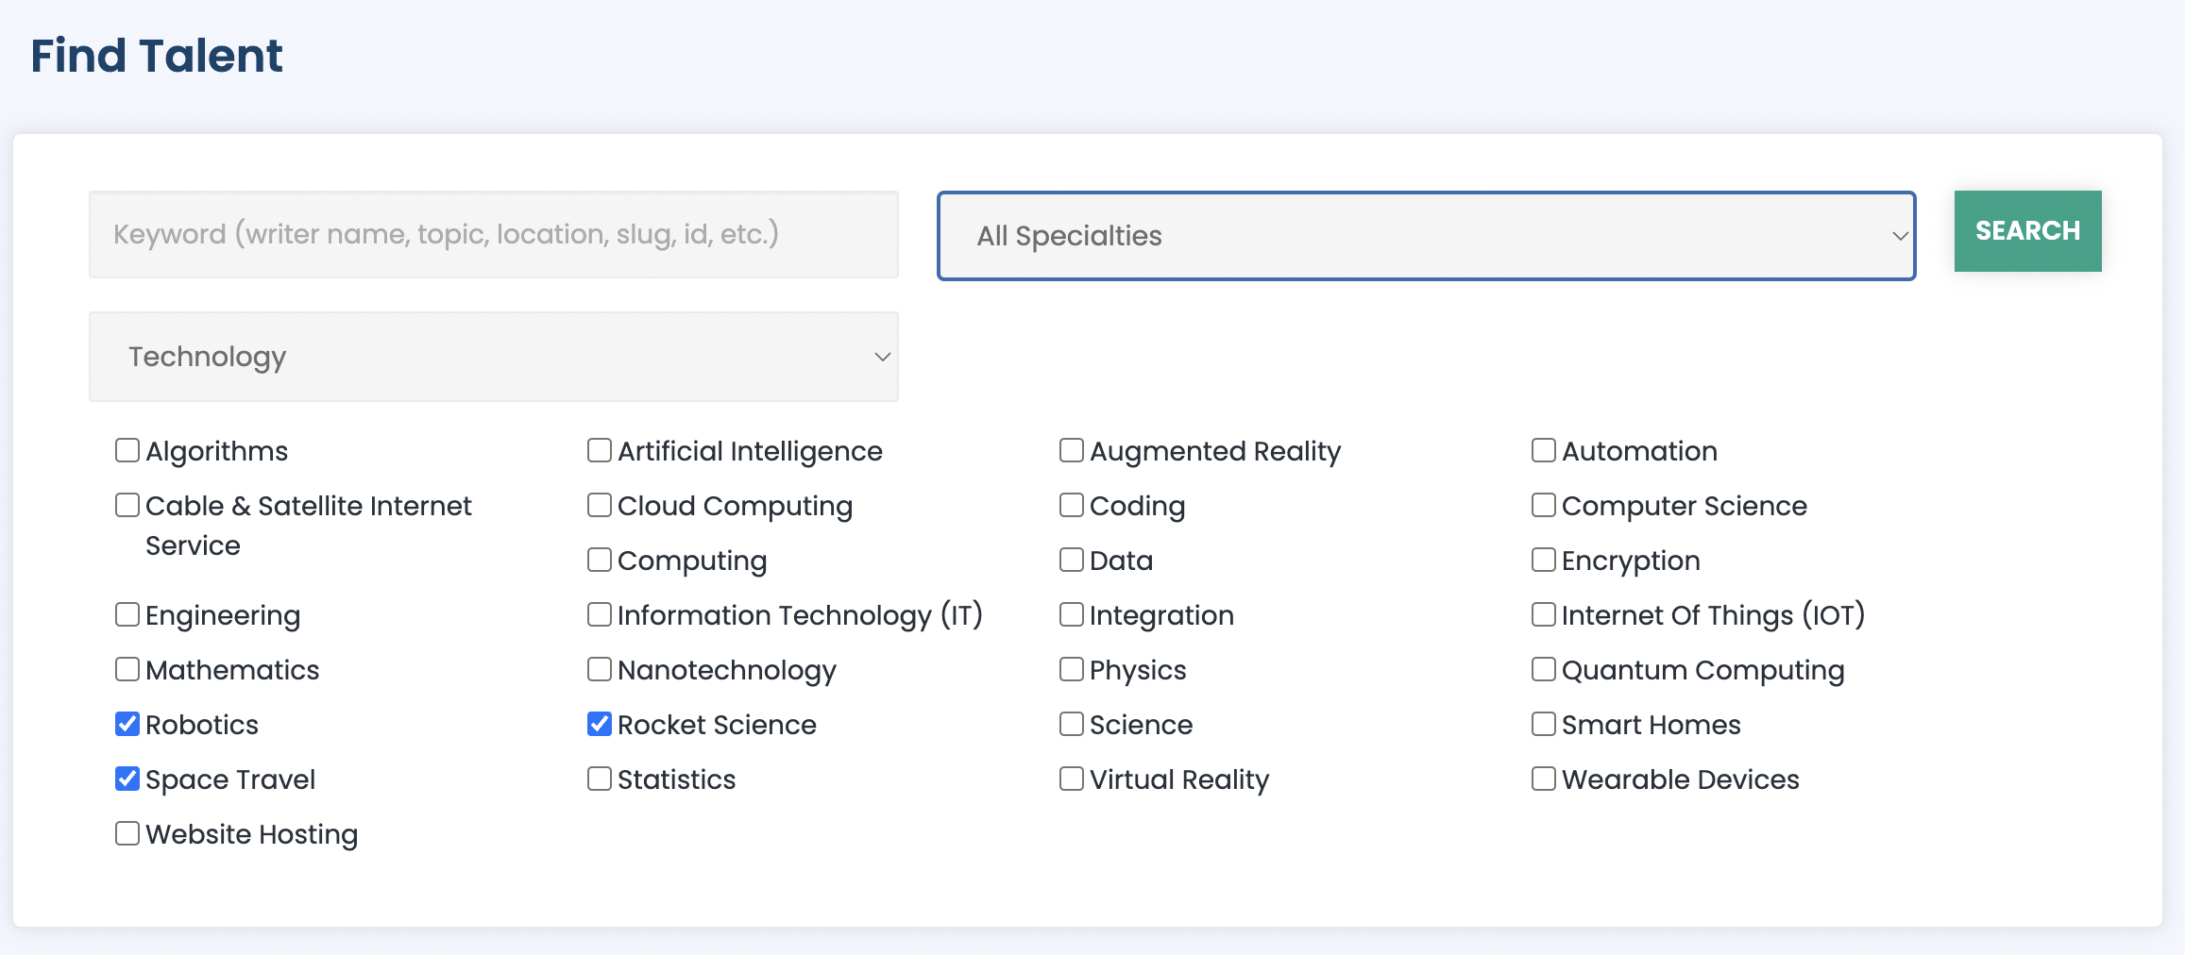Select the Encryption checkbox
Viewport: 2185px width, 955px height.
pyautogui.click(x=1544, y=560)
